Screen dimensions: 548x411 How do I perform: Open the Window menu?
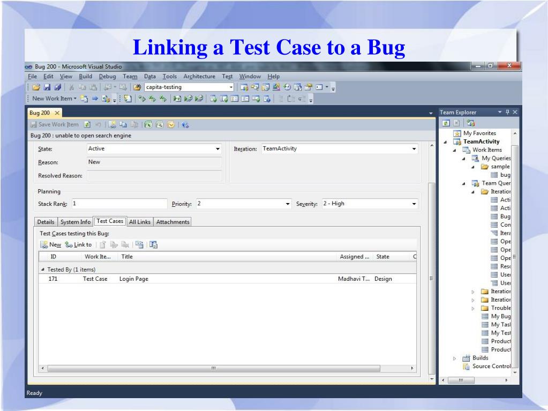click(250, 76)
